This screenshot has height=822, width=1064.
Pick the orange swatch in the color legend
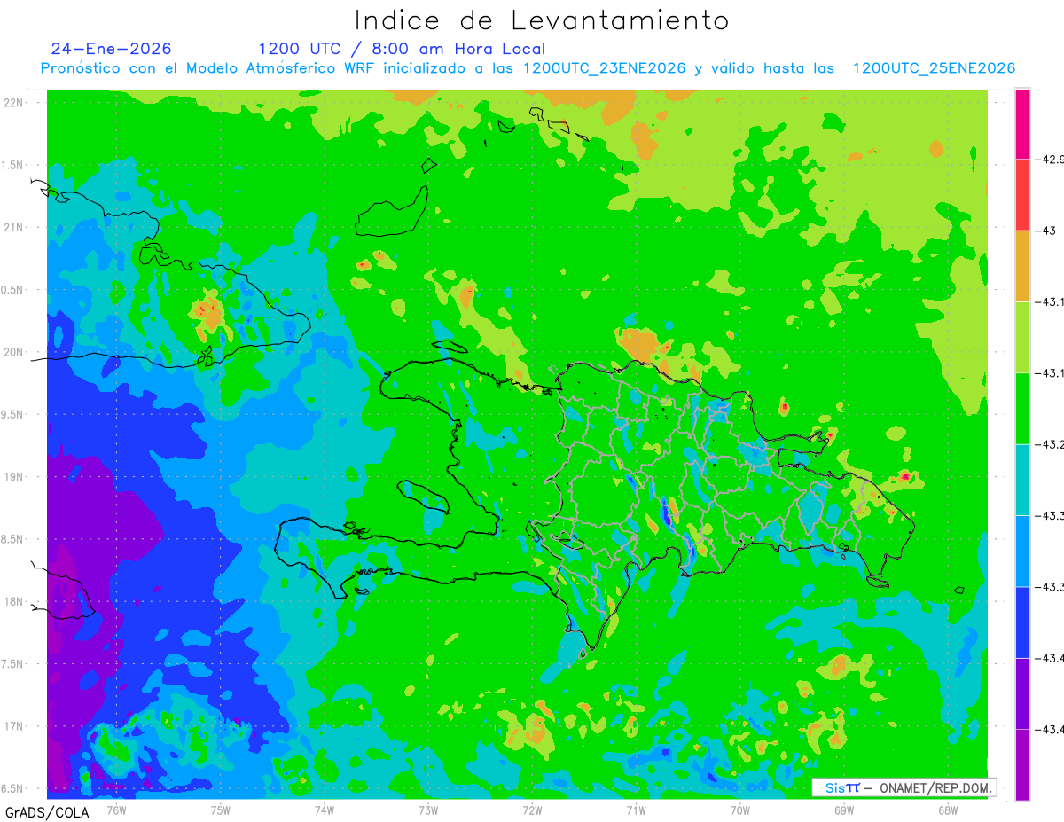1022,266
